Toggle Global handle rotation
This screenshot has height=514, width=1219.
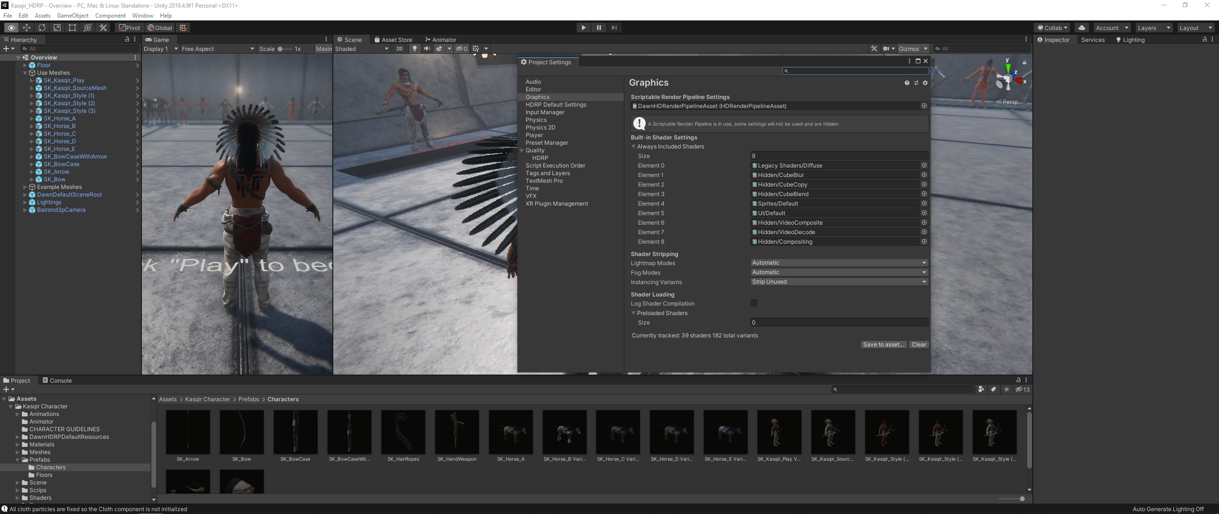click(160, 28)
